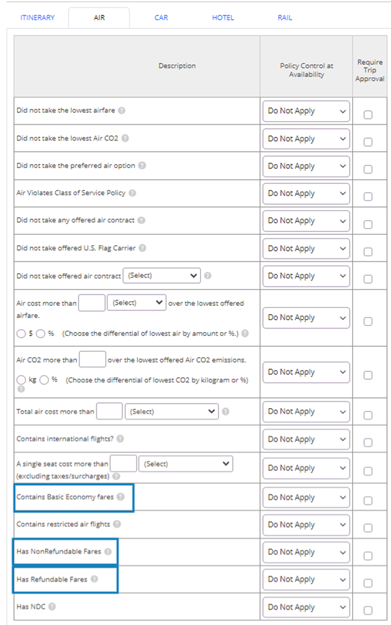
Task: Show help for Class of Service Policy
Action: click(132, 193)
